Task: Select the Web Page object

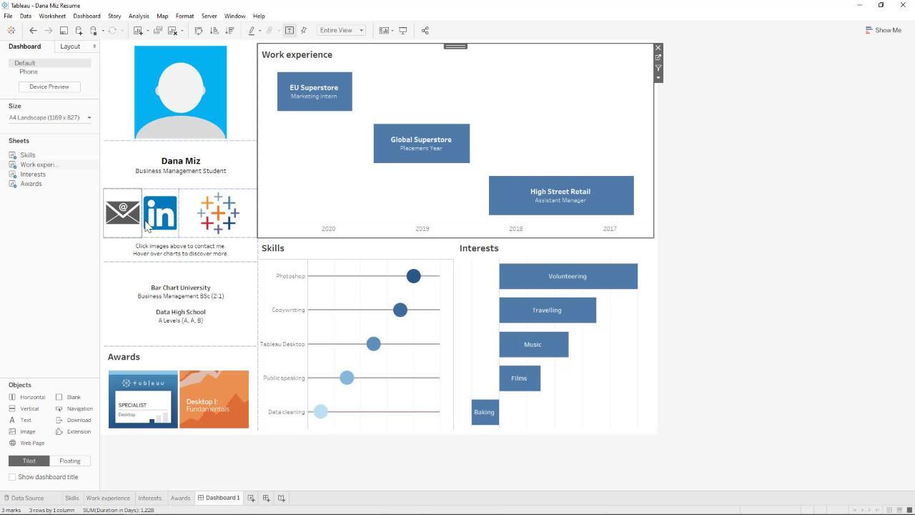Action: coord(26,443)
